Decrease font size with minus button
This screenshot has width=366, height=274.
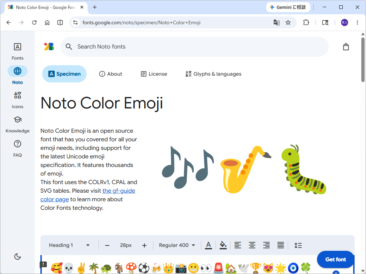pos(107,245)
